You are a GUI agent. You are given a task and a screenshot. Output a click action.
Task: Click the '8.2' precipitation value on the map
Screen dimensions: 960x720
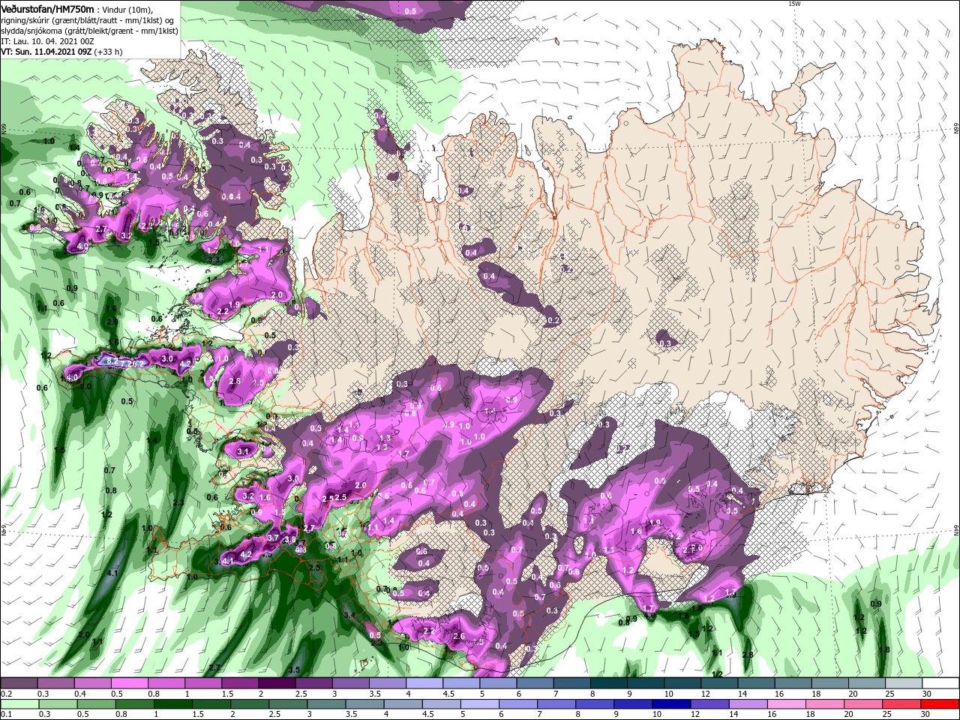[x=111, y=361]
